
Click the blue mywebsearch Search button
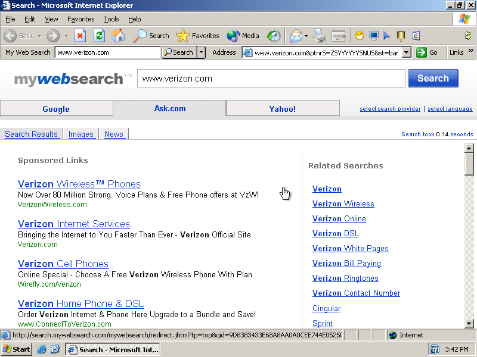click(x=433, y=79)
